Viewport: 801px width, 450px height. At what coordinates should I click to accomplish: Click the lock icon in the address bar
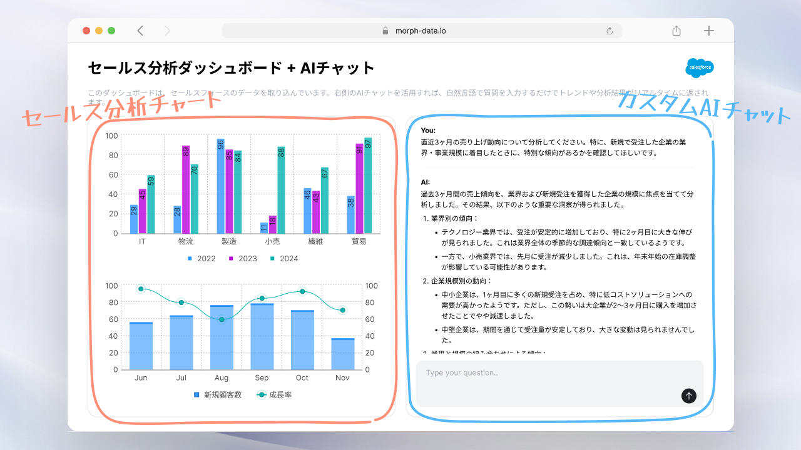click(385, 31)
